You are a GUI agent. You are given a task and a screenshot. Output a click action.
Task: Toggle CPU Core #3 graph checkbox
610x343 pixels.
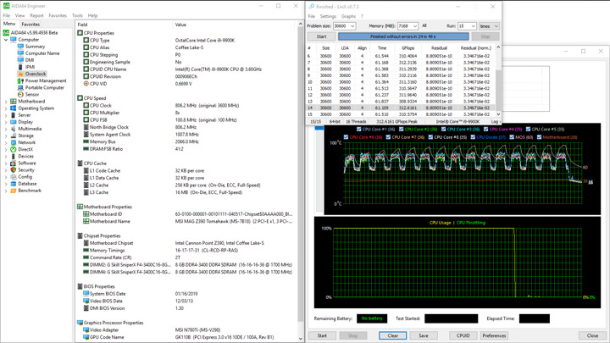pyautogui.click(x=443, y=129)
